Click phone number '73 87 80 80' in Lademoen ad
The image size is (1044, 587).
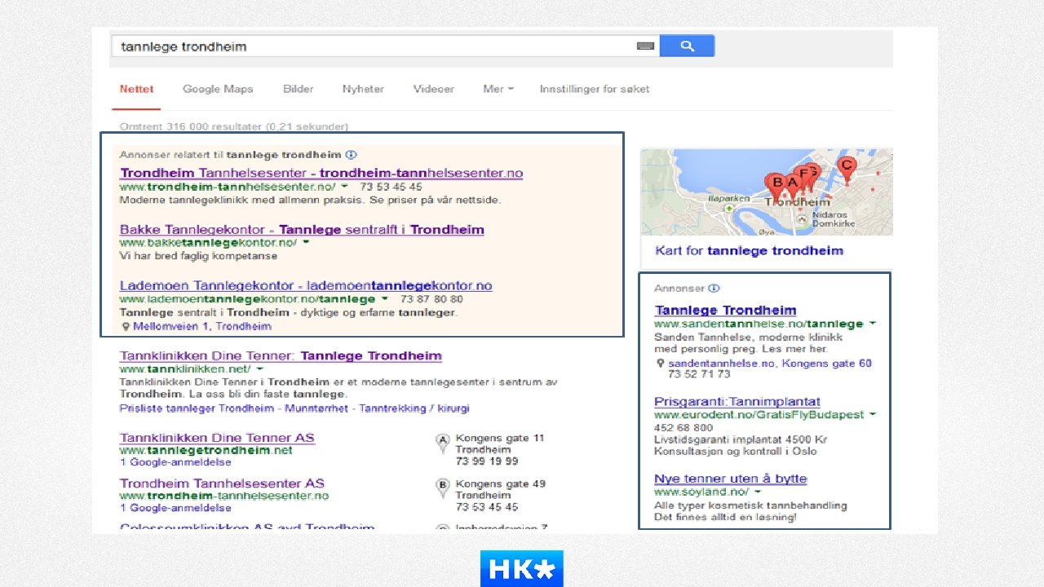[431, 299]
